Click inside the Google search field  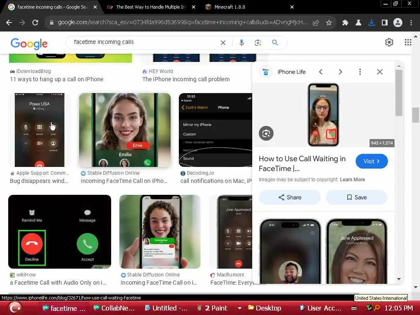pos(145,42)
